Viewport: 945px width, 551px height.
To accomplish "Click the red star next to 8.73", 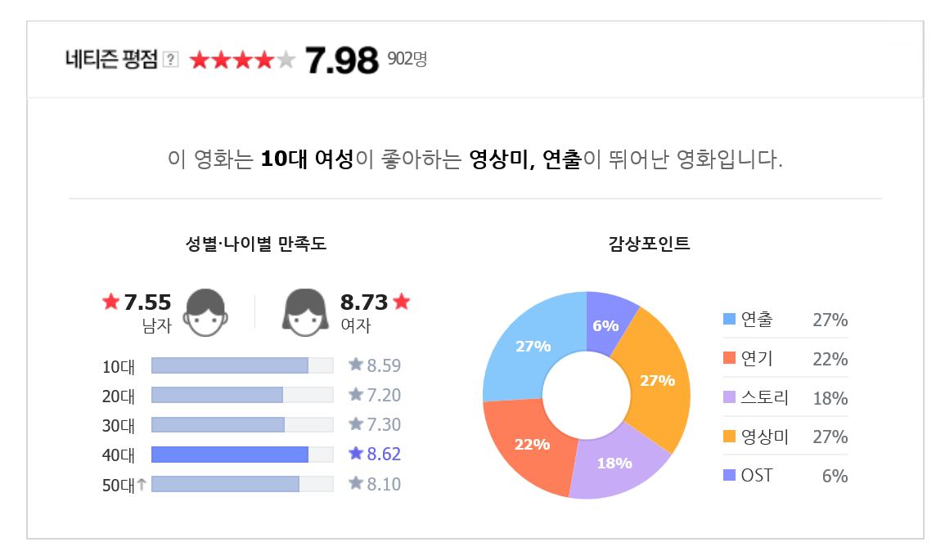I will point(402,301).
